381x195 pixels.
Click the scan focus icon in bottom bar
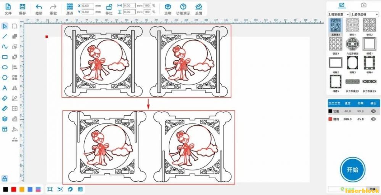60,189
